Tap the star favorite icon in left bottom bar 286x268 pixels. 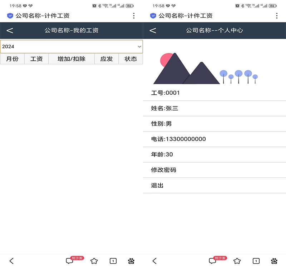pyautogui.click(x=94, y=260)
